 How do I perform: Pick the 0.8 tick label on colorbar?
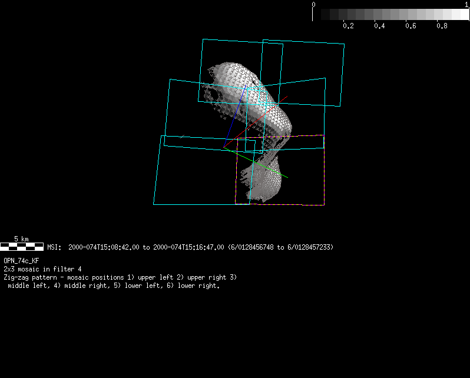tap(442, 26)
